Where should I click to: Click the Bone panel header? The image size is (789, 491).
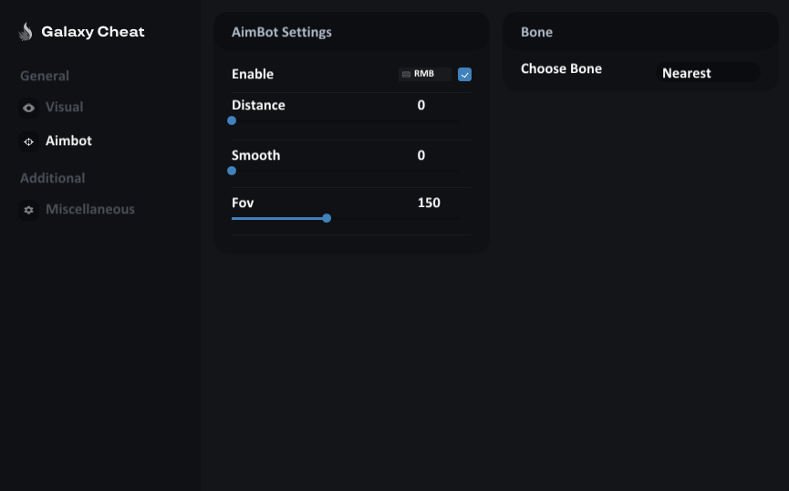[640, 32]
